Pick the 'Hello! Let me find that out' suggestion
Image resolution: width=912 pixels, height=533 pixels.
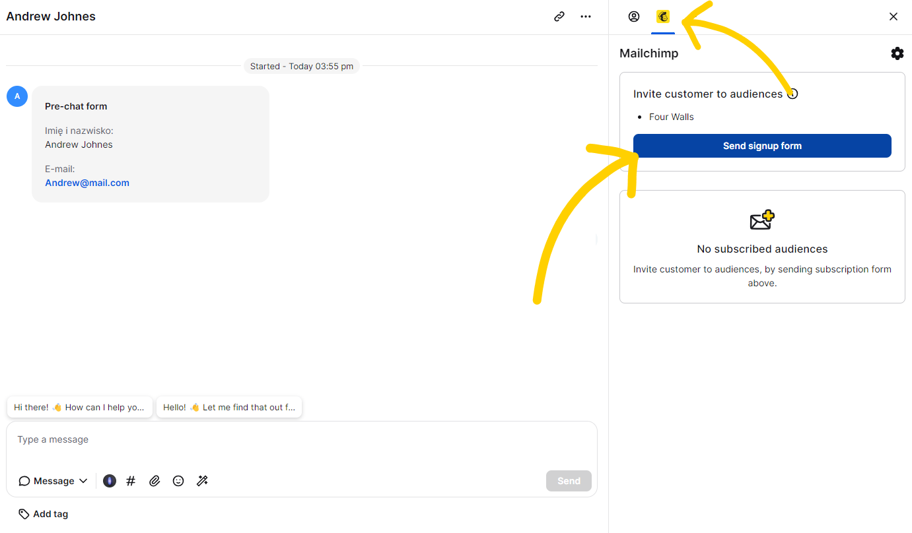pyautogui.click(x=229, y=407)
